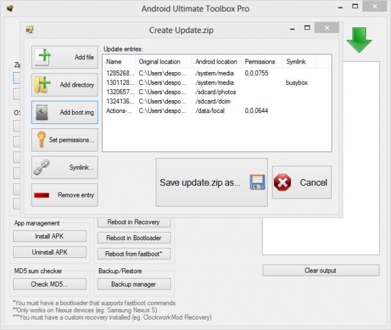
Task: Click the Check MD5... button
Action: coord(50,284)
